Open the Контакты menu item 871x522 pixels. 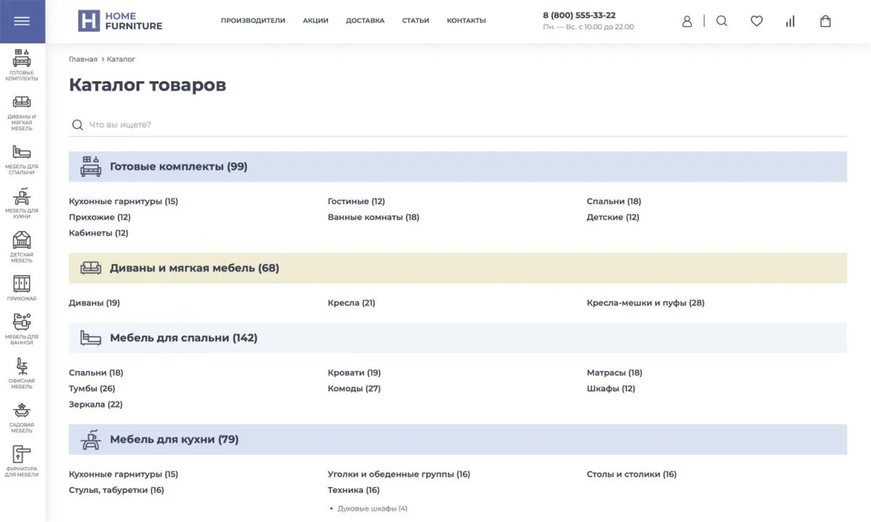466,21
